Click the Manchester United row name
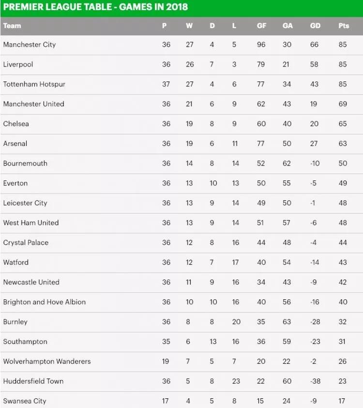 tap(33, 104)
